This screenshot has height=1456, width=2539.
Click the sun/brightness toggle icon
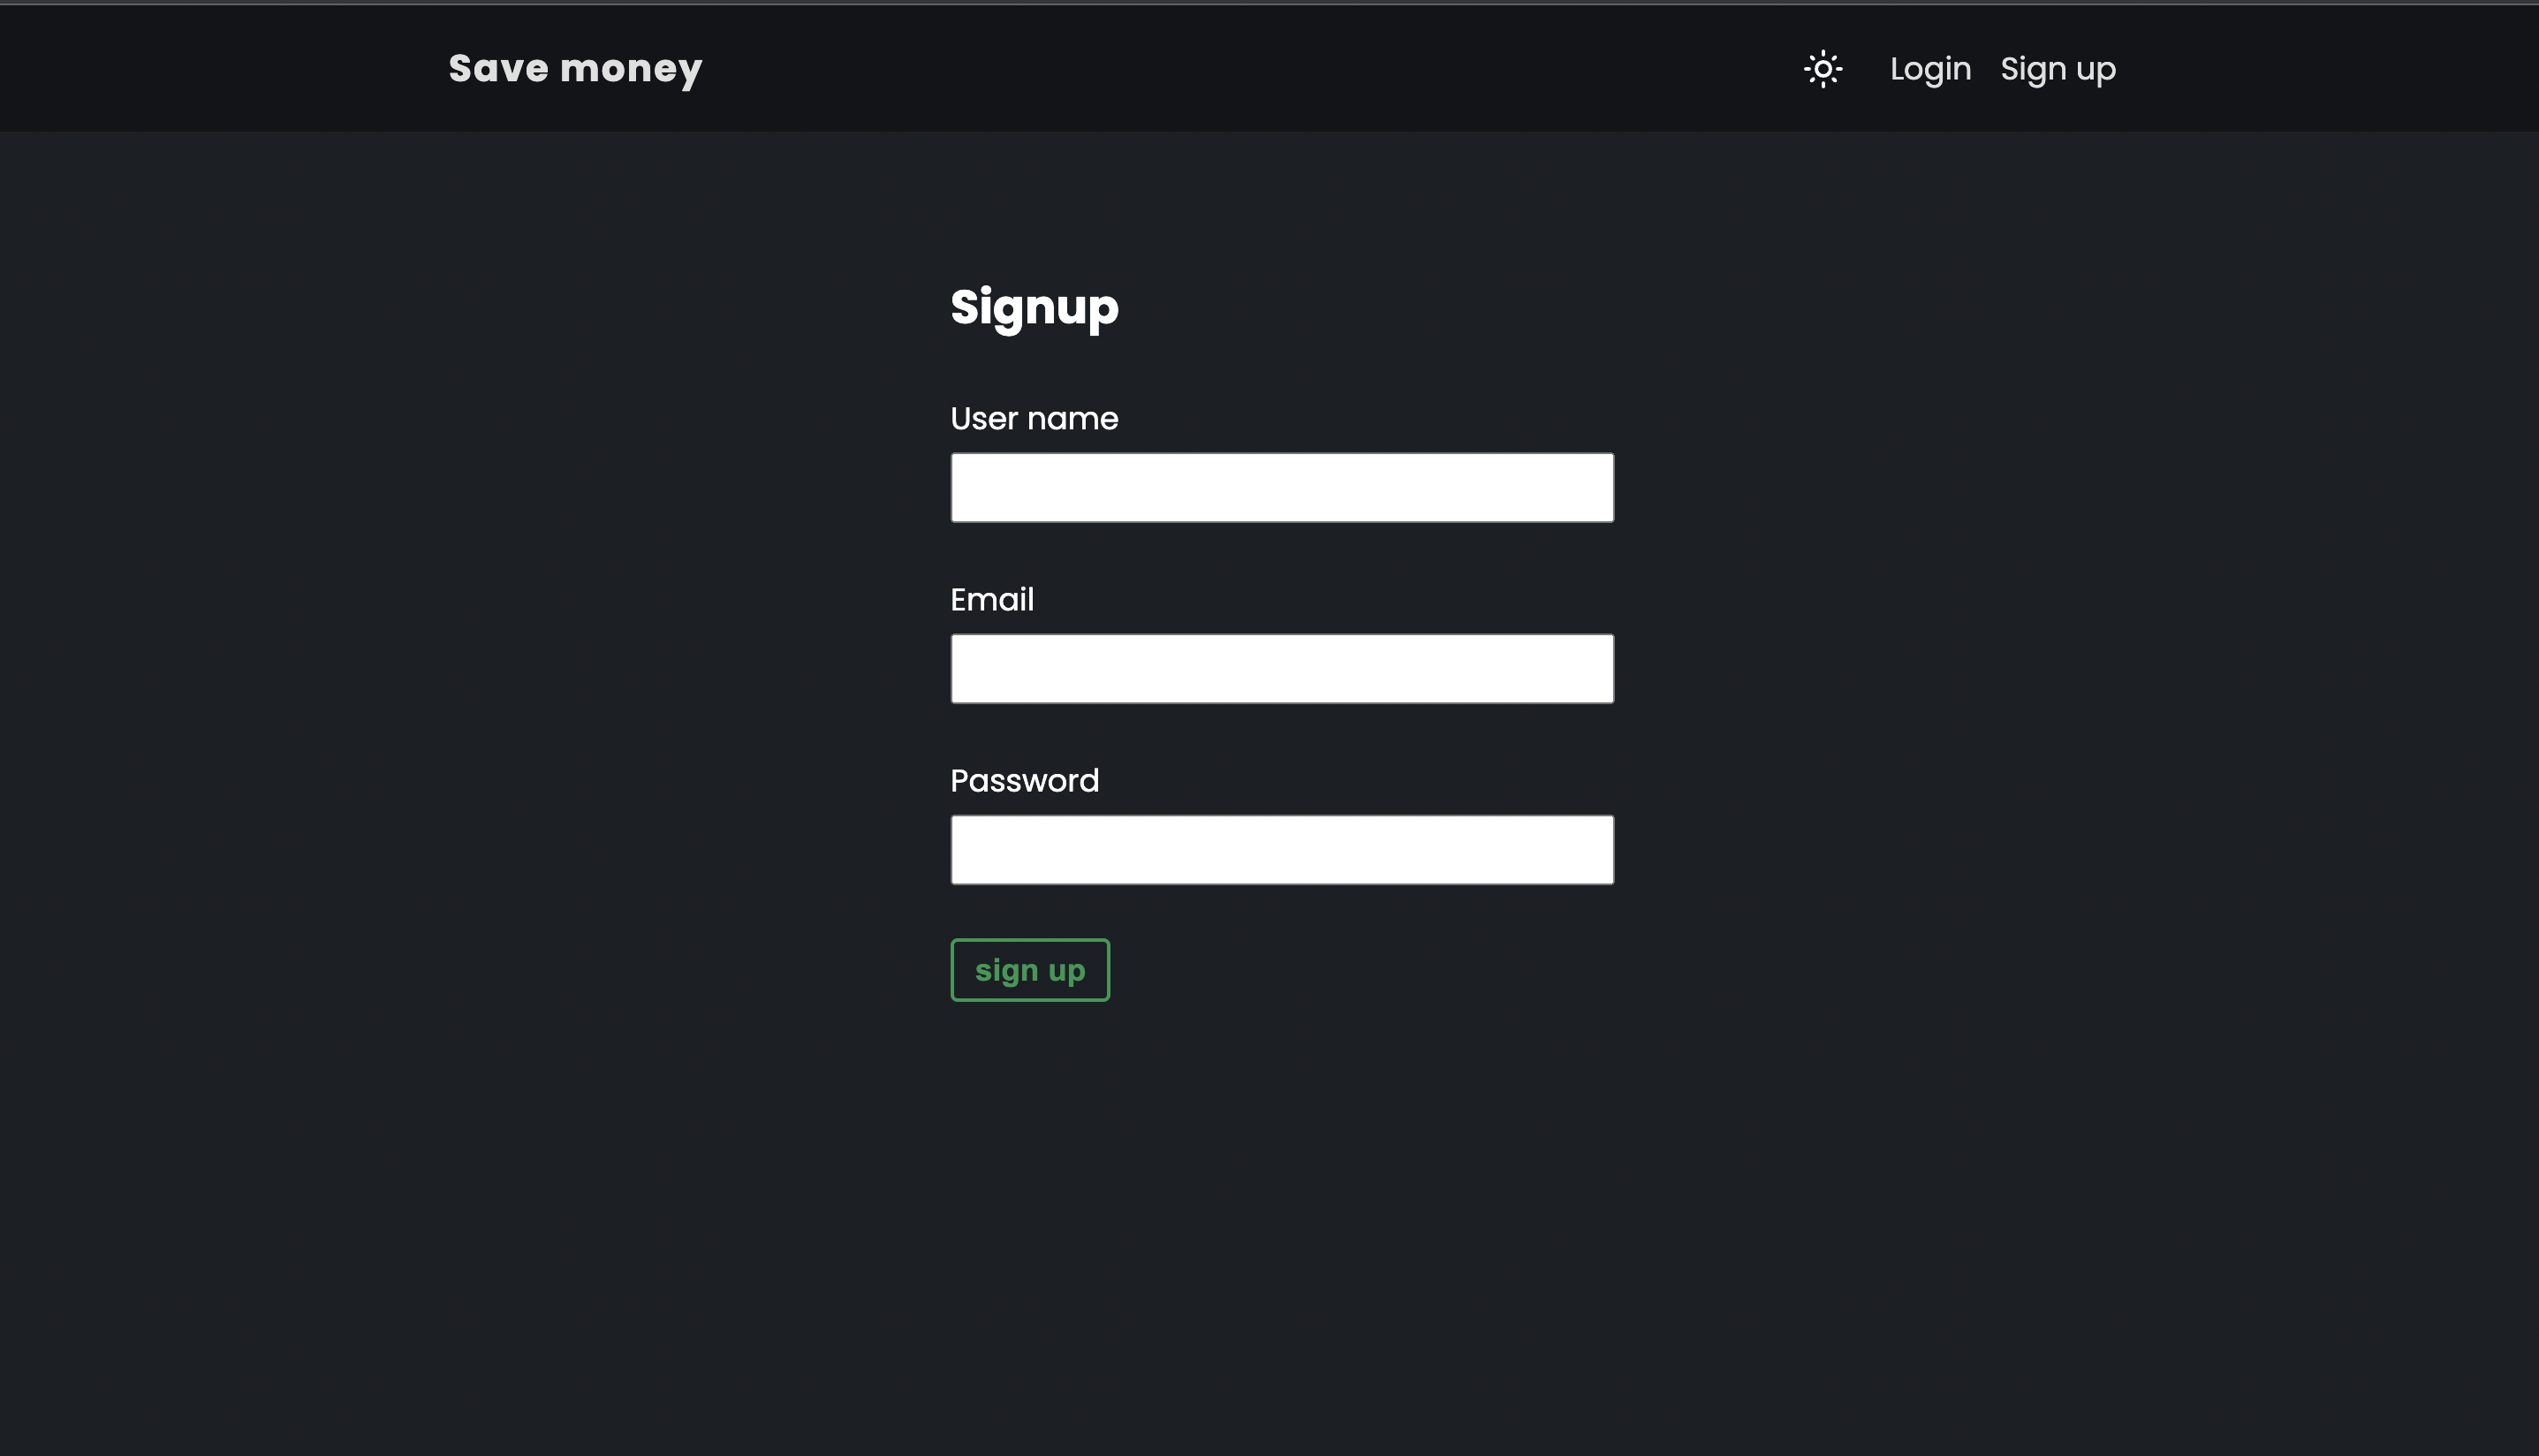click(x=1823, y=68)
